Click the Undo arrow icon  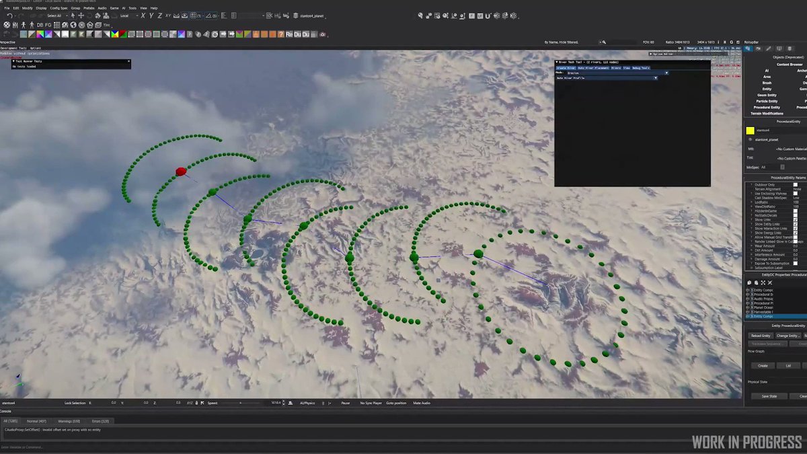10,15
